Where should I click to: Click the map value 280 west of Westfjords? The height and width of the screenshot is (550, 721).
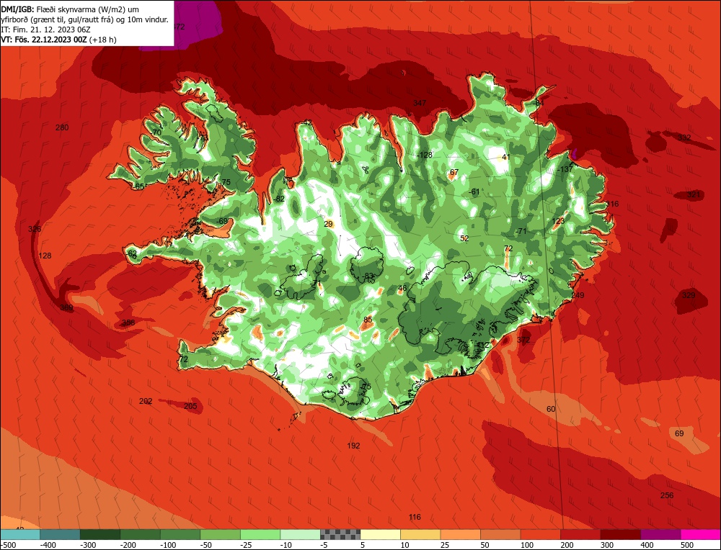coord(62,127)
